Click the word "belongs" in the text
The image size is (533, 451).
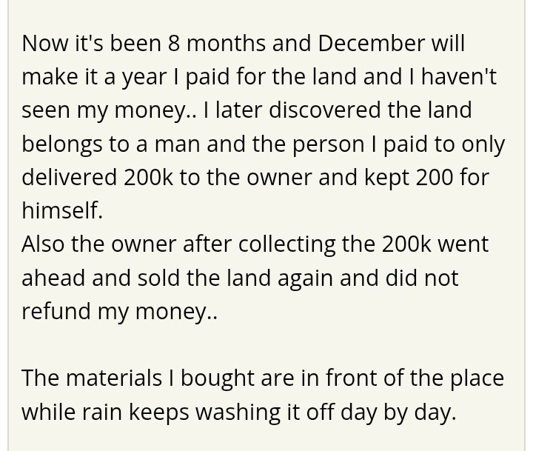(x=65, y=144)
